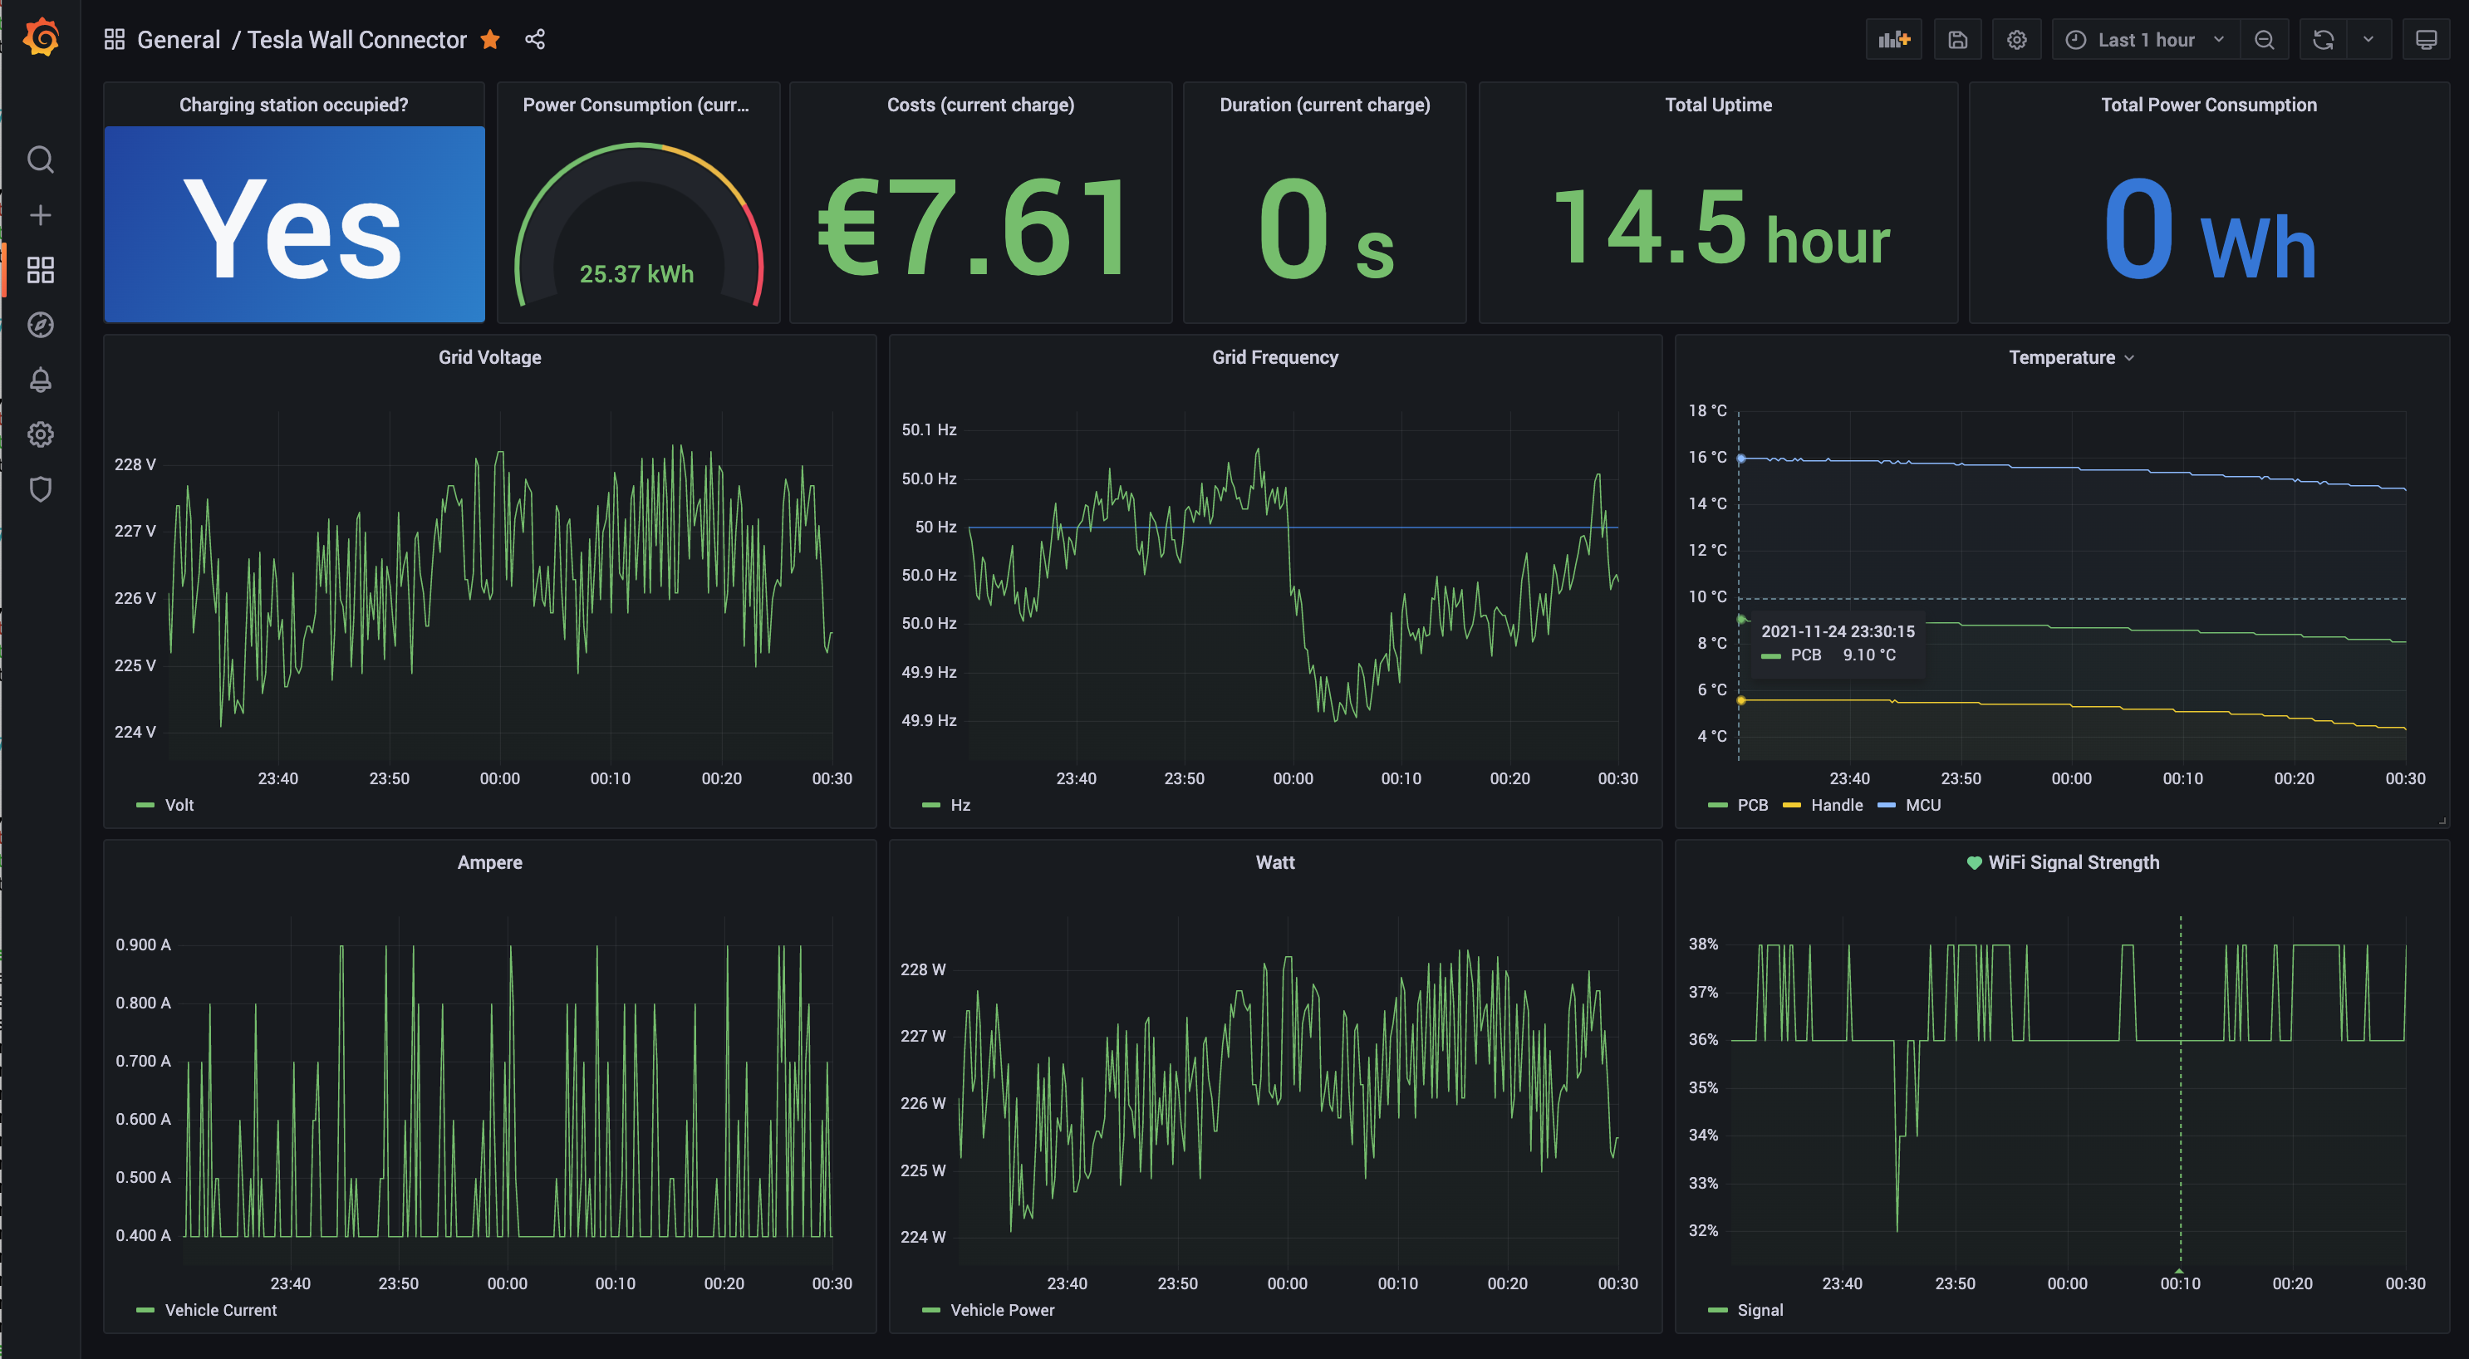Change the Volt legend color swatch
Image resolution: width=2469 pixels, height=1359 pixels.
click(145, 805)
